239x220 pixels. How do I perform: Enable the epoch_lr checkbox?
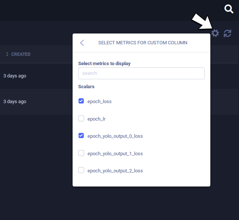(81, 118)
